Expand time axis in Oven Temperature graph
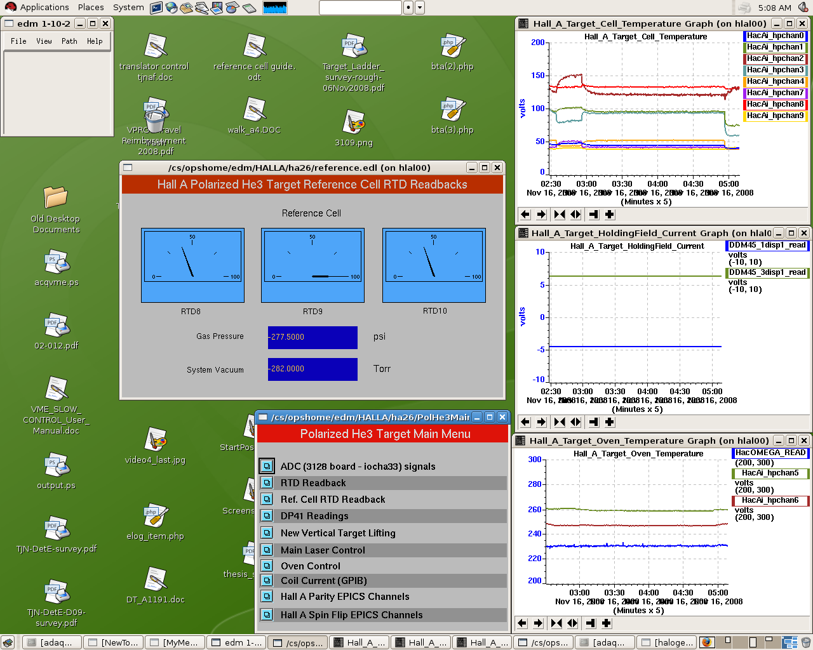The height and width of the screenshot is (650, 813). [x=572, y=623]
